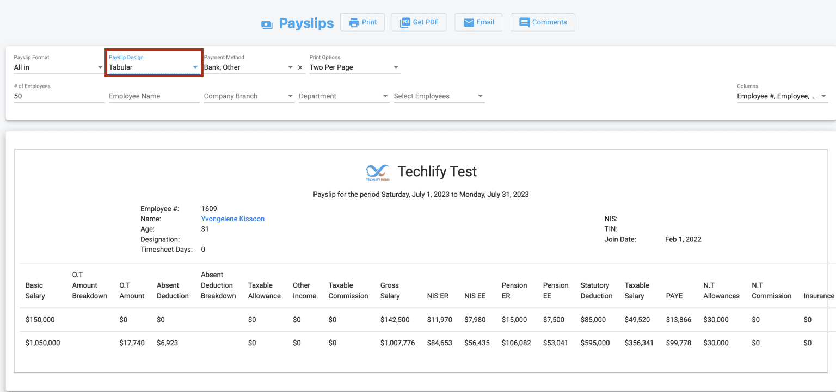Screen dimensions: 836x392
Task: Open the Payslip Format dropdown
Action: coord(100,67)
